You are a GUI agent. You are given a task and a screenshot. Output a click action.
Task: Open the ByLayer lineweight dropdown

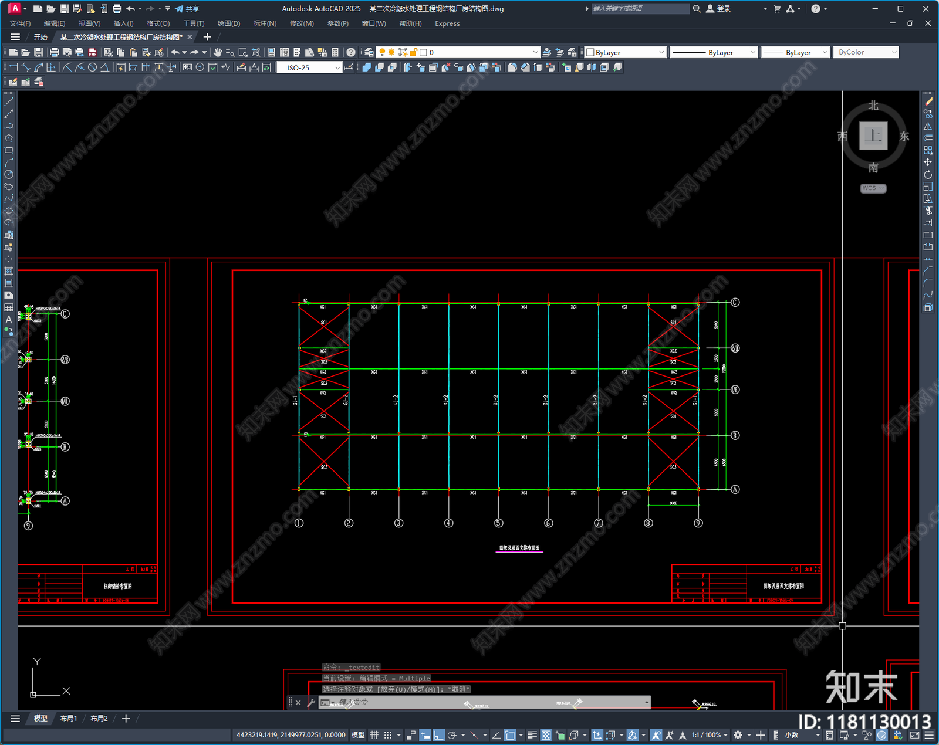(x=796, y=52)
